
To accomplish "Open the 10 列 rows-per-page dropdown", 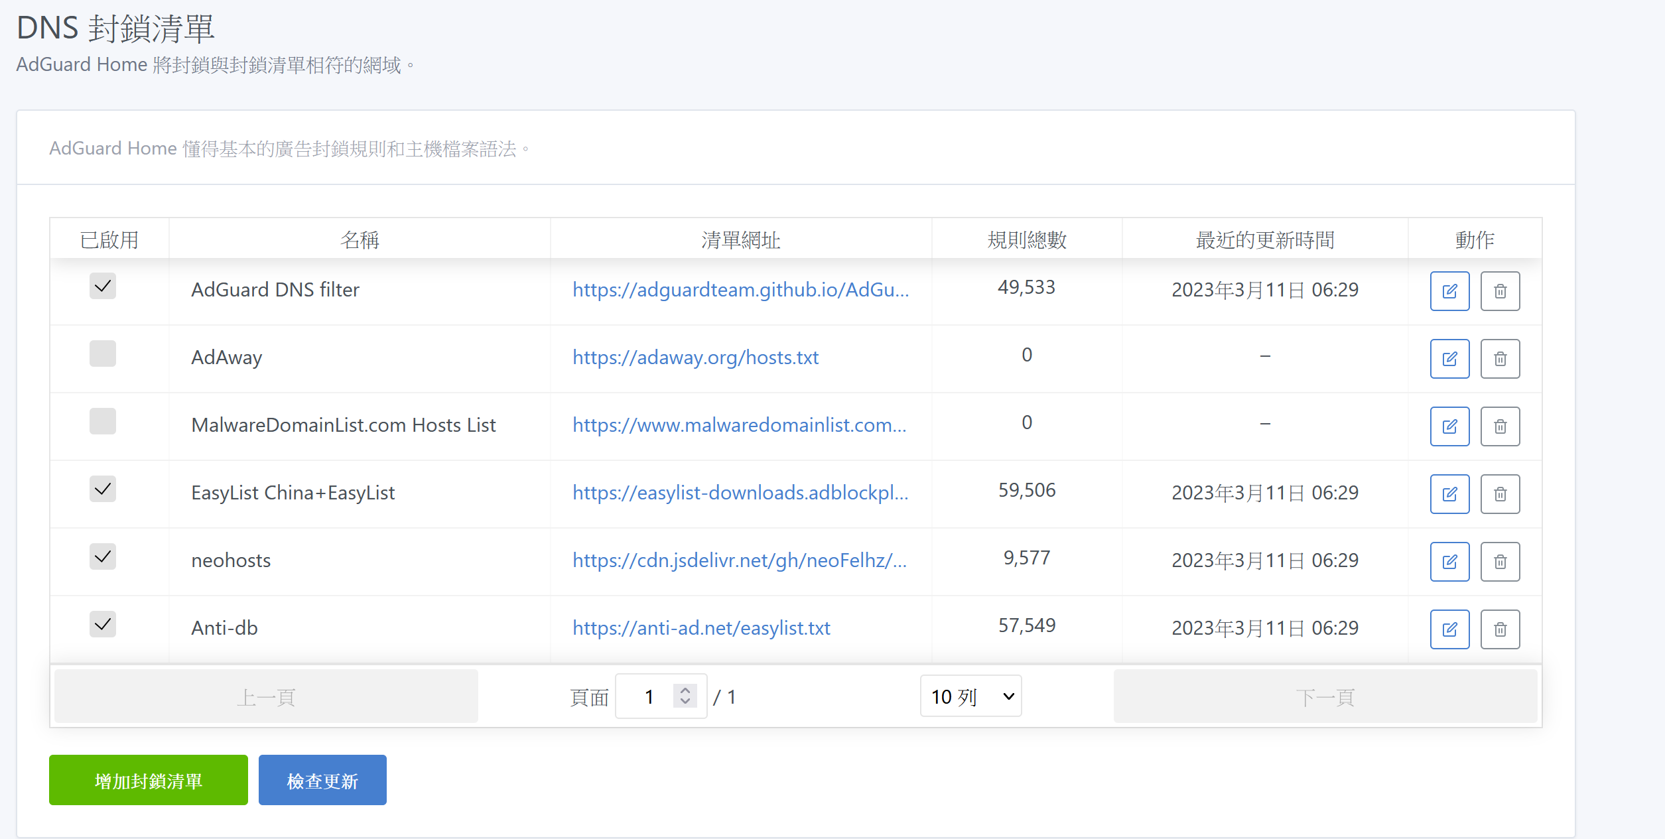I will click(970, 696).
